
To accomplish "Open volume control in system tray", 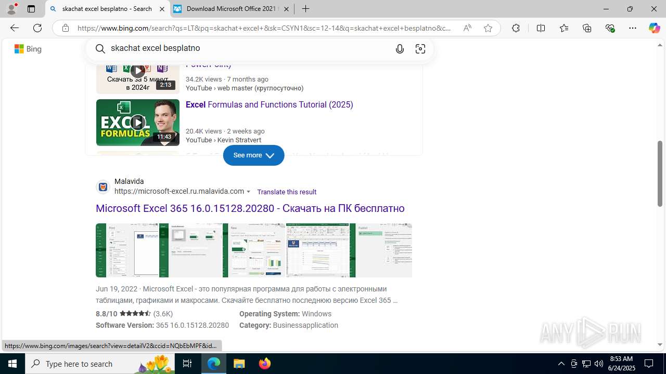I will pos(599,364).
